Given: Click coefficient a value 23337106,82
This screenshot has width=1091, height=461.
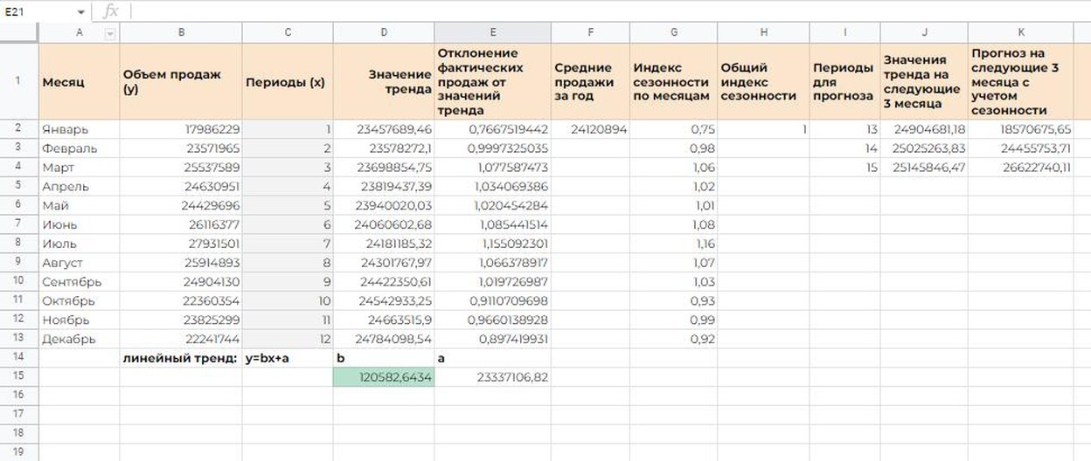Looking at the screenshot, I should click(493, 376).
